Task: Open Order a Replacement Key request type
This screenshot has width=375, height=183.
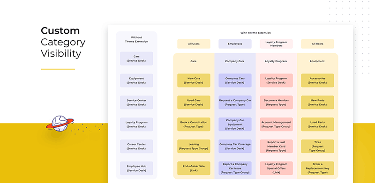Action: pos(318,168)
